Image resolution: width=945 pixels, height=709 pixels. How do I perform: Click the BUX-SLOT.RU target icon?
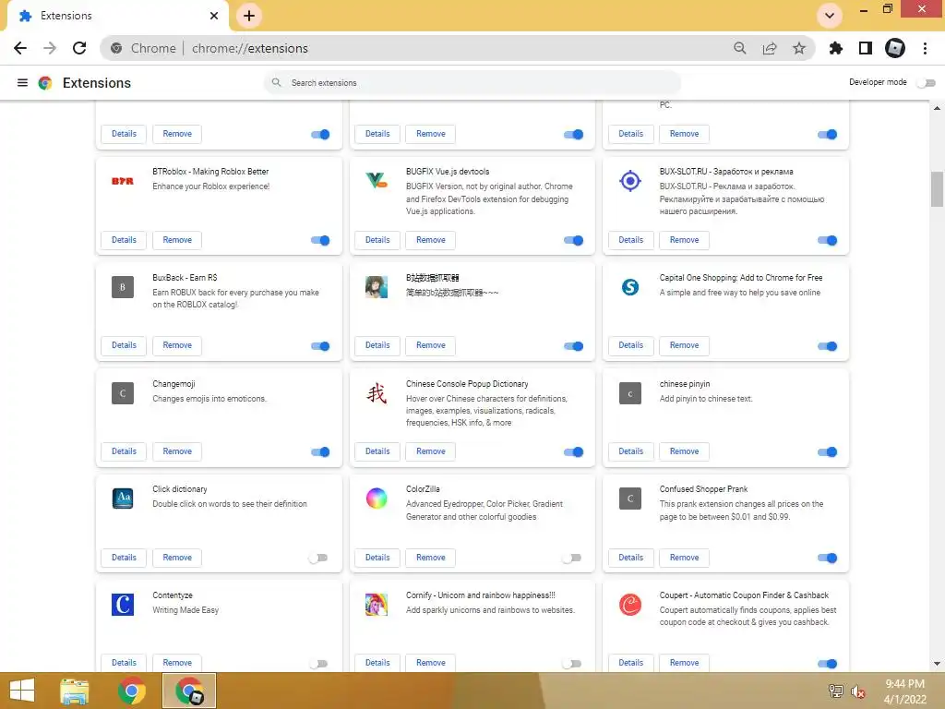[630, 180]
